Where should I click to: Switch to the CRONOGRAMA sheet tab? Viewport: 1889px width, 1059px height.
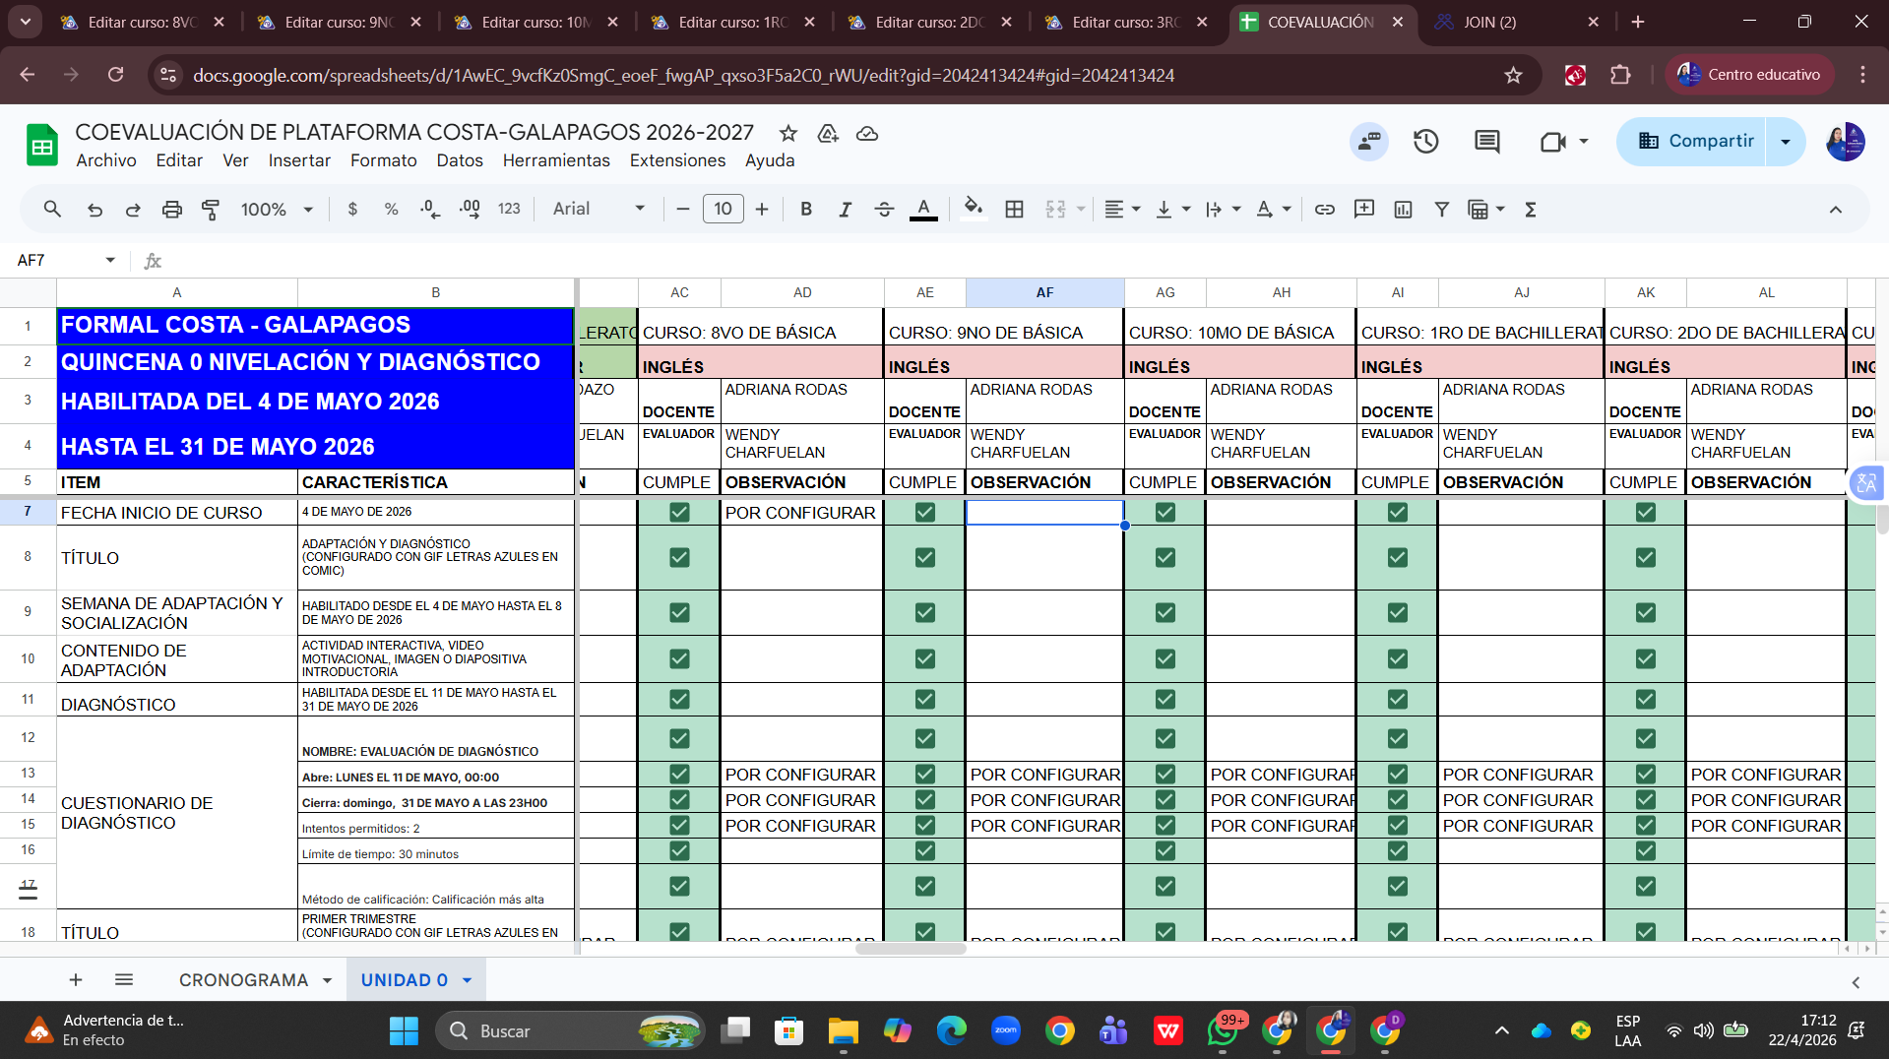(x=243, y=980)
